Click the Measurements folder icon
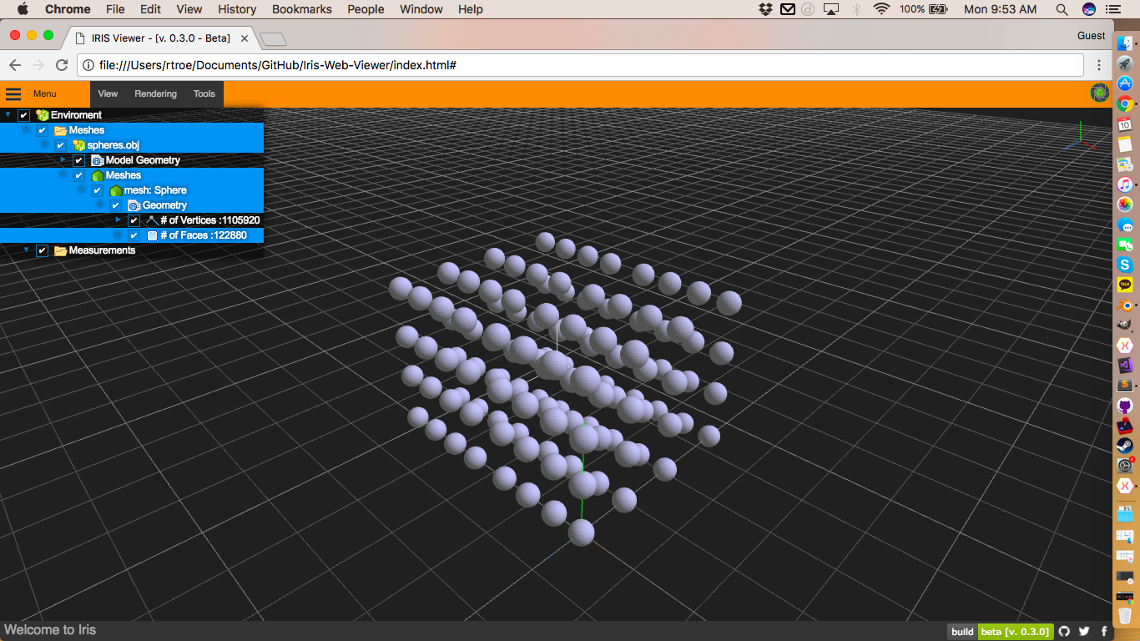Viewport: 1140px width, 641px height. click(x=60, y=250)
